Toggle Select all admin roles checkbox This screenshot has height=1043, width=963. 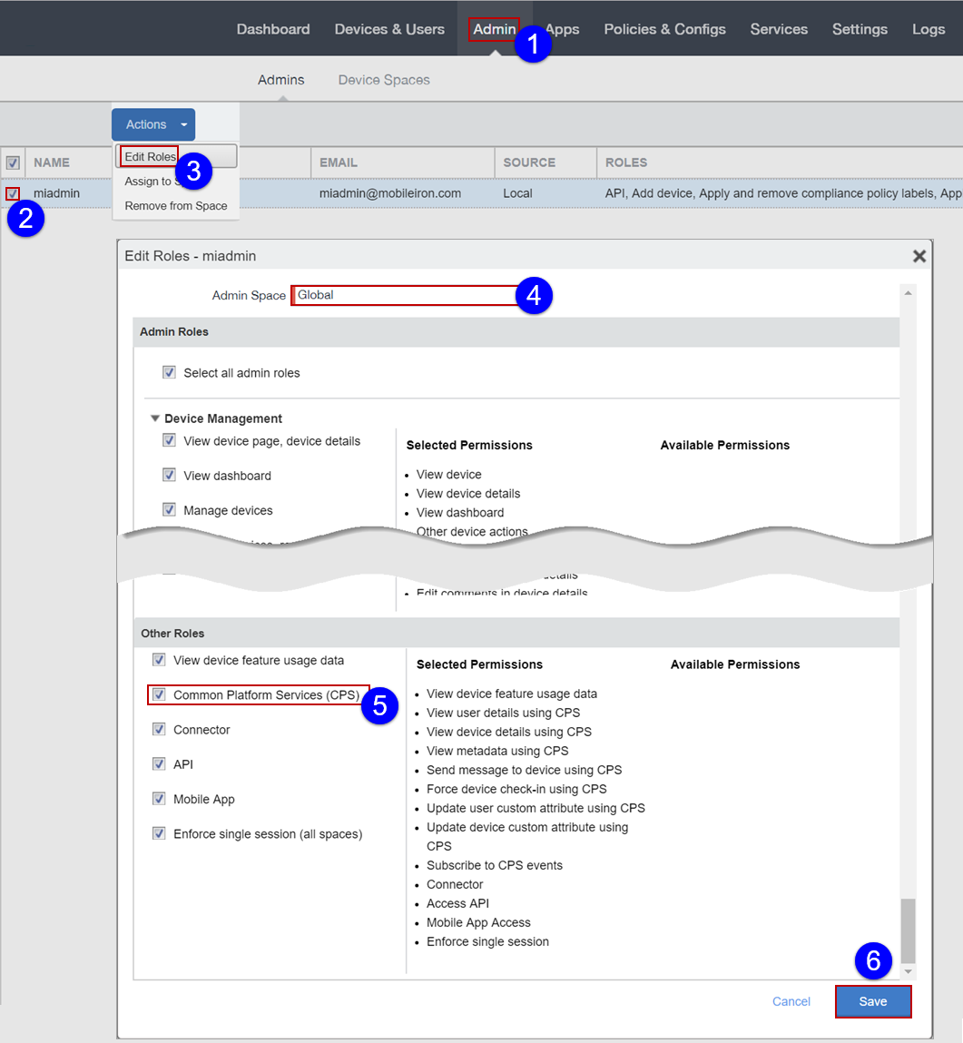coord(169,372)
